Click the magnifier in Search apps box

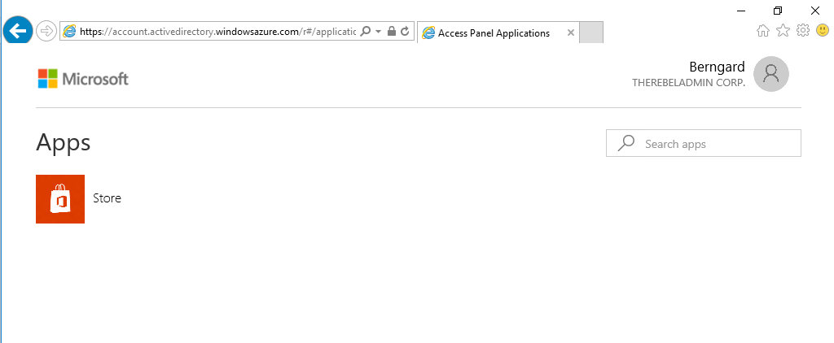coord(626,143)
